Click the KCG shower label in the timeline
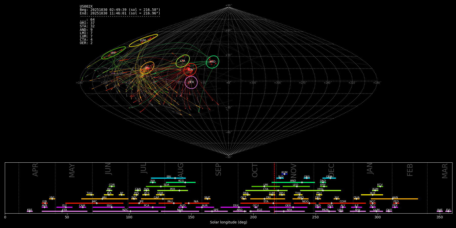 181,181
